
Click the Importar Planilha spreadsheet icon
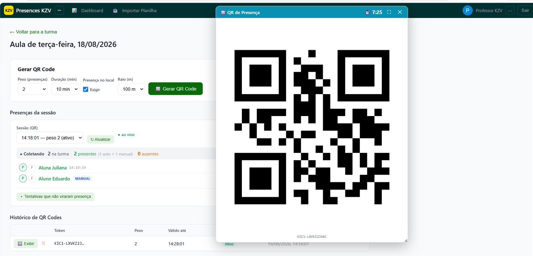point(115,11)
